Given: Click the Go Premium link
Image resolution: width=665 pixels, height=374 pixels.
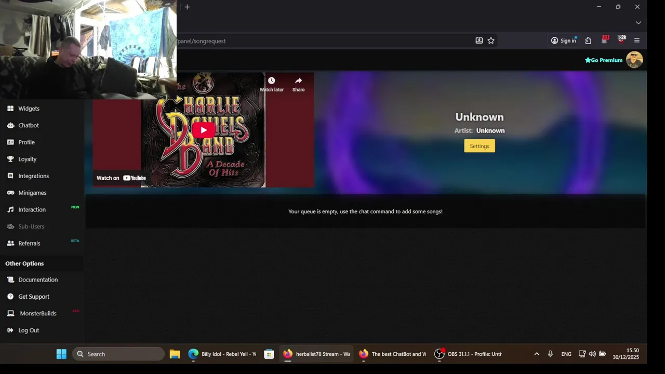Looking at the screenshot, I should (604, 60).
